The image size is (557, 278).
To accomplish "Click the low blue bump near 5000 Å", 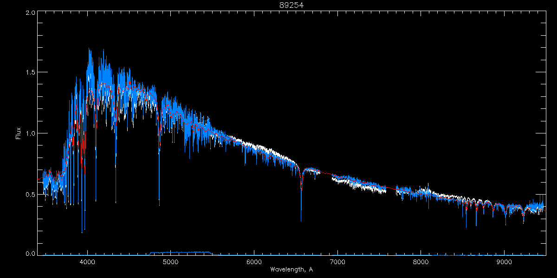I will (x=181, y=253).
